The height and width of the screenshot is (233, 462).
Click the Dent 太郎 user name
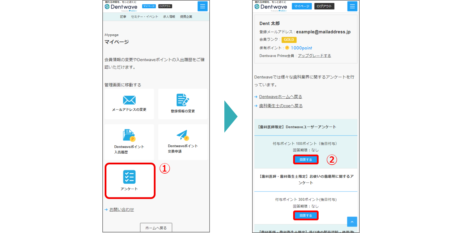269,23
